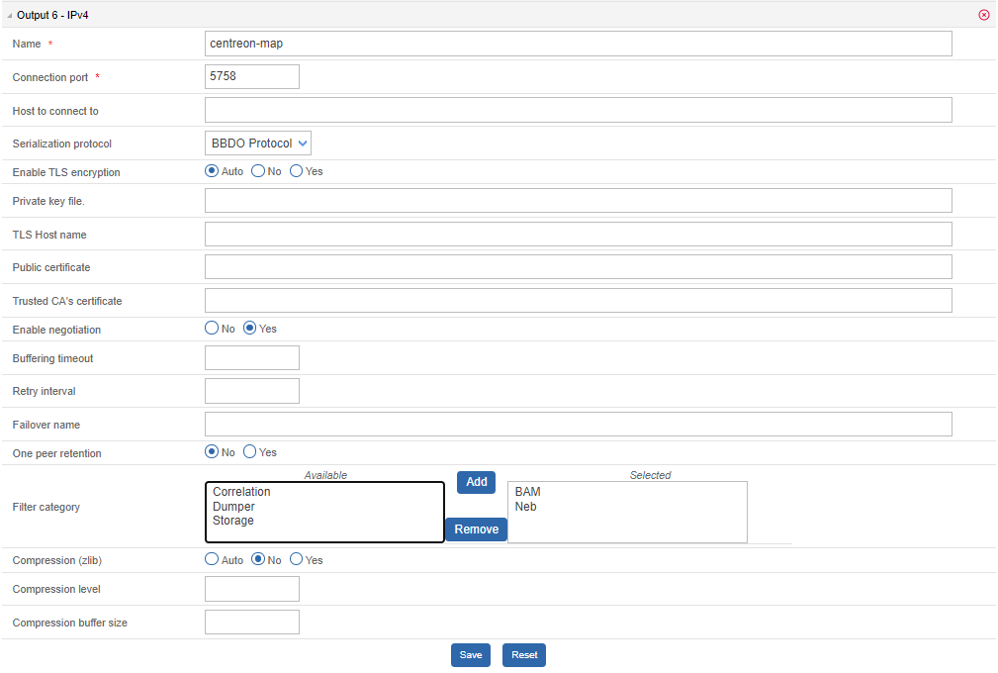This screenshot has width=998, height=673.
Task: Open the Serialization protocol dropdown
Action: pyautogui.click(x=258, y=144)
